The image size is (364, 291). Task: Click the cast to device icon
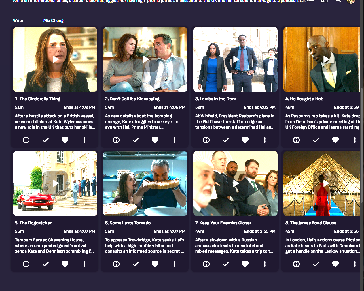(x=324, y=1)
